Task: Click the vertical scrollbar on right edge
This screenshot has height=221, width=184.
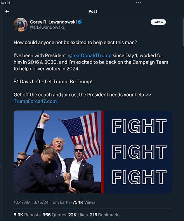Action: tap(183, 32)
